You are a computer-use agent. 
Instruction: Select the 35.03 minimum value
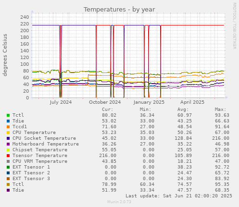click(147, 133)
